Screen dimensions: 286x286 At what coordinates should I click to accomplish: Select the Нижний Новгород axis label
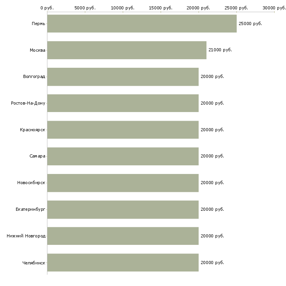(x=26, y=236)
